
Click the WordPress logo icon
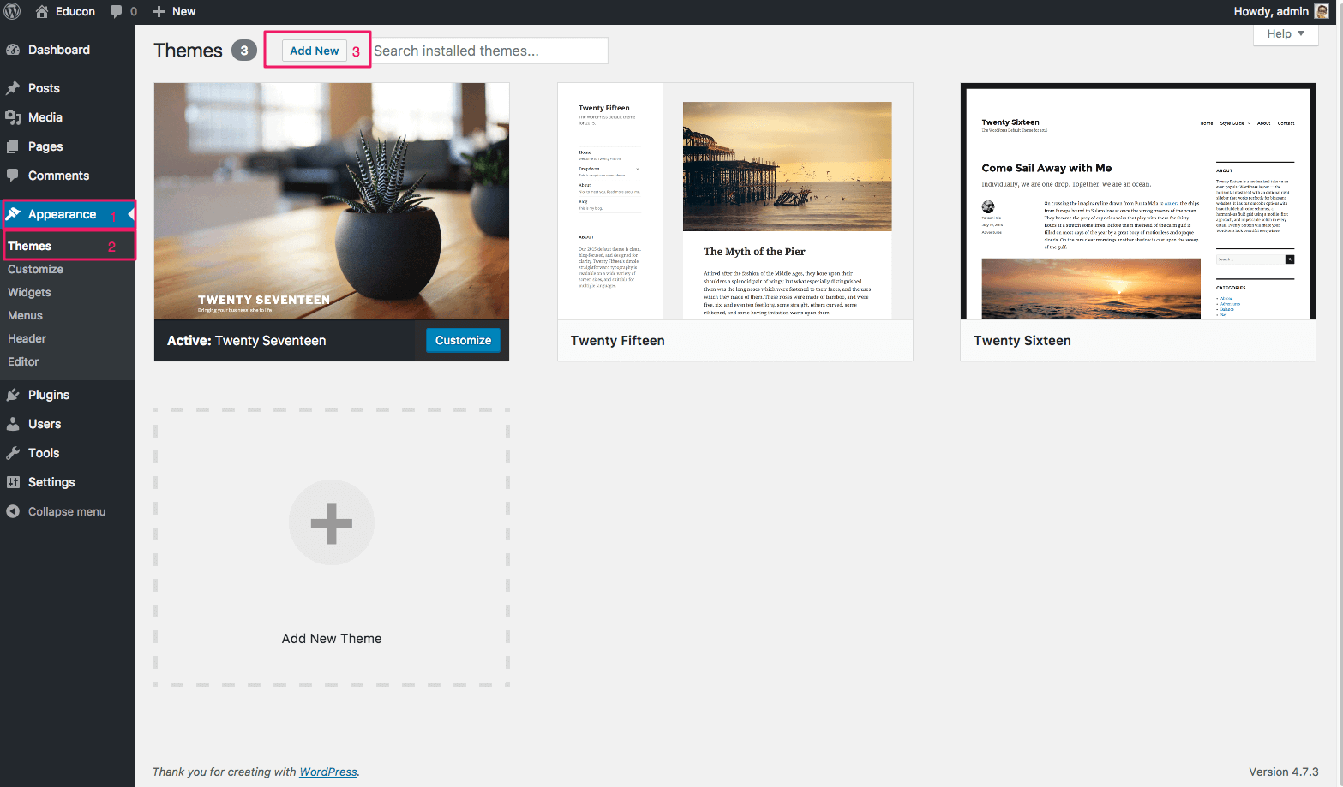[12, 11]
